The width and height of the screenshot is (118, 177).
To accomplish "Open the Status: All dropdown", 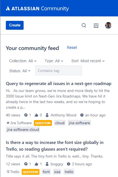I will point(20,71).
